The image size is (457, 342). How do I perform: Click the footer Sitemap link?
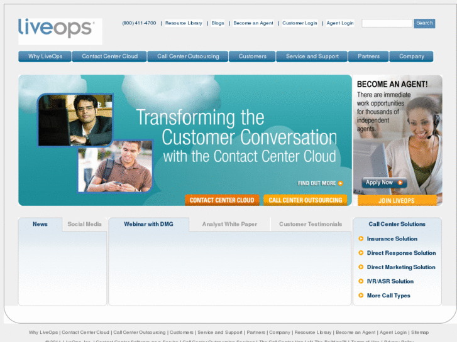point(420,333)
